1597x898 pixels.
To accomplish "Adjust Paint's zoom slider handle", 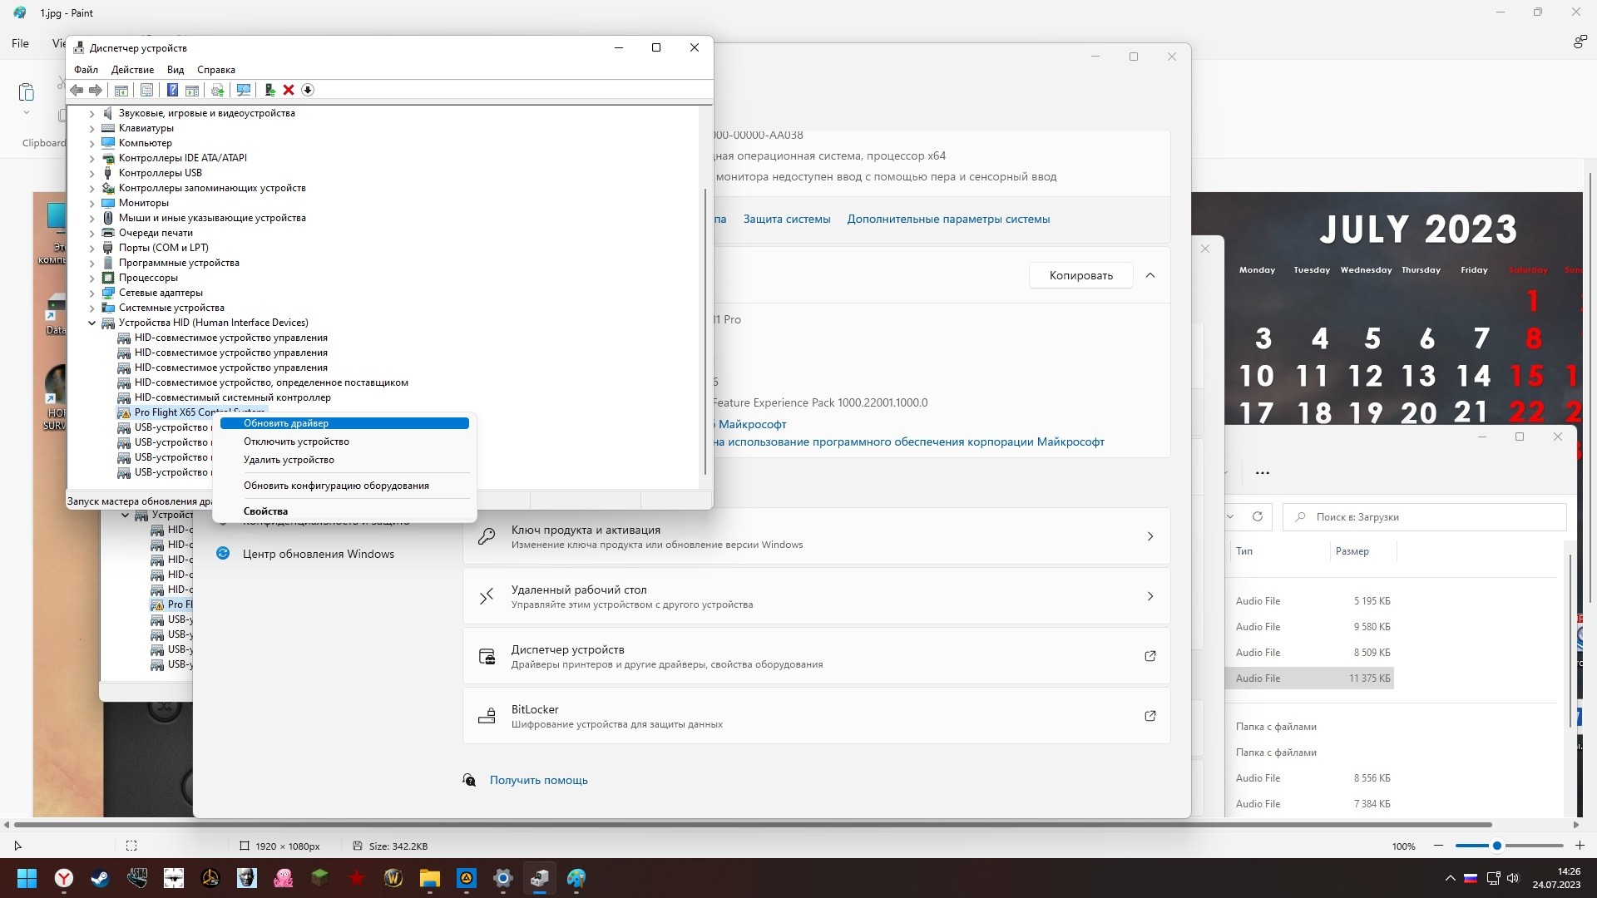I will coord(1496,846).
